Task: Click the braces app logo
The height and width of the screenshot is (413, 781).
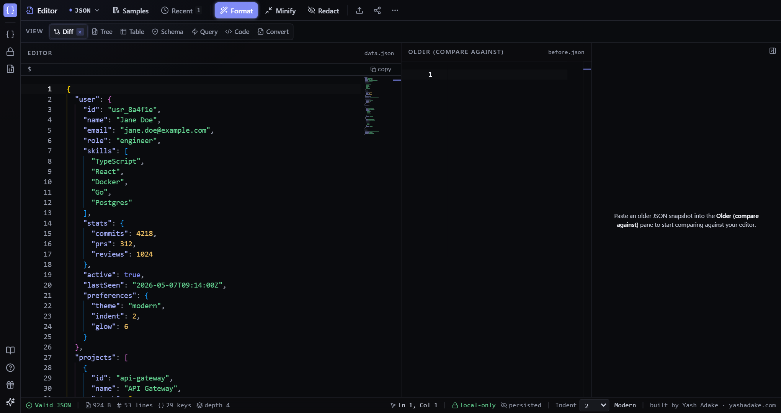Action: [x=10, y=10]
